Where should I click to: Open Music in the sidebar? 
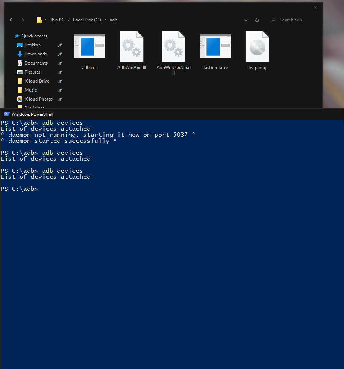(x=31, y=90)
